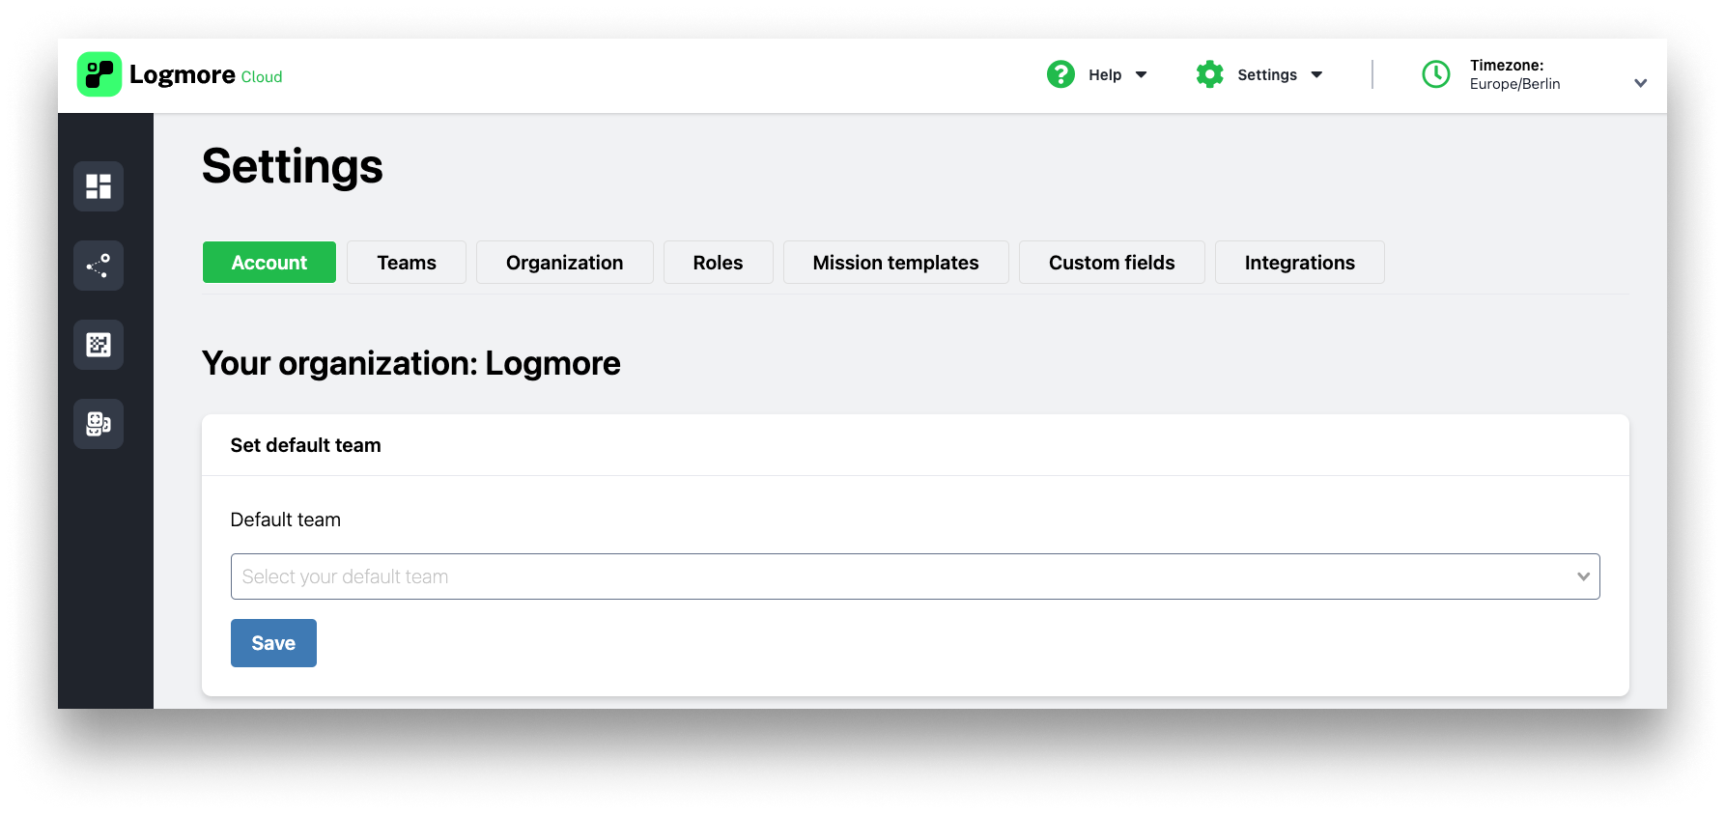
Task: Click the green Help question mark icon
Action: (x=1060, y=74)
